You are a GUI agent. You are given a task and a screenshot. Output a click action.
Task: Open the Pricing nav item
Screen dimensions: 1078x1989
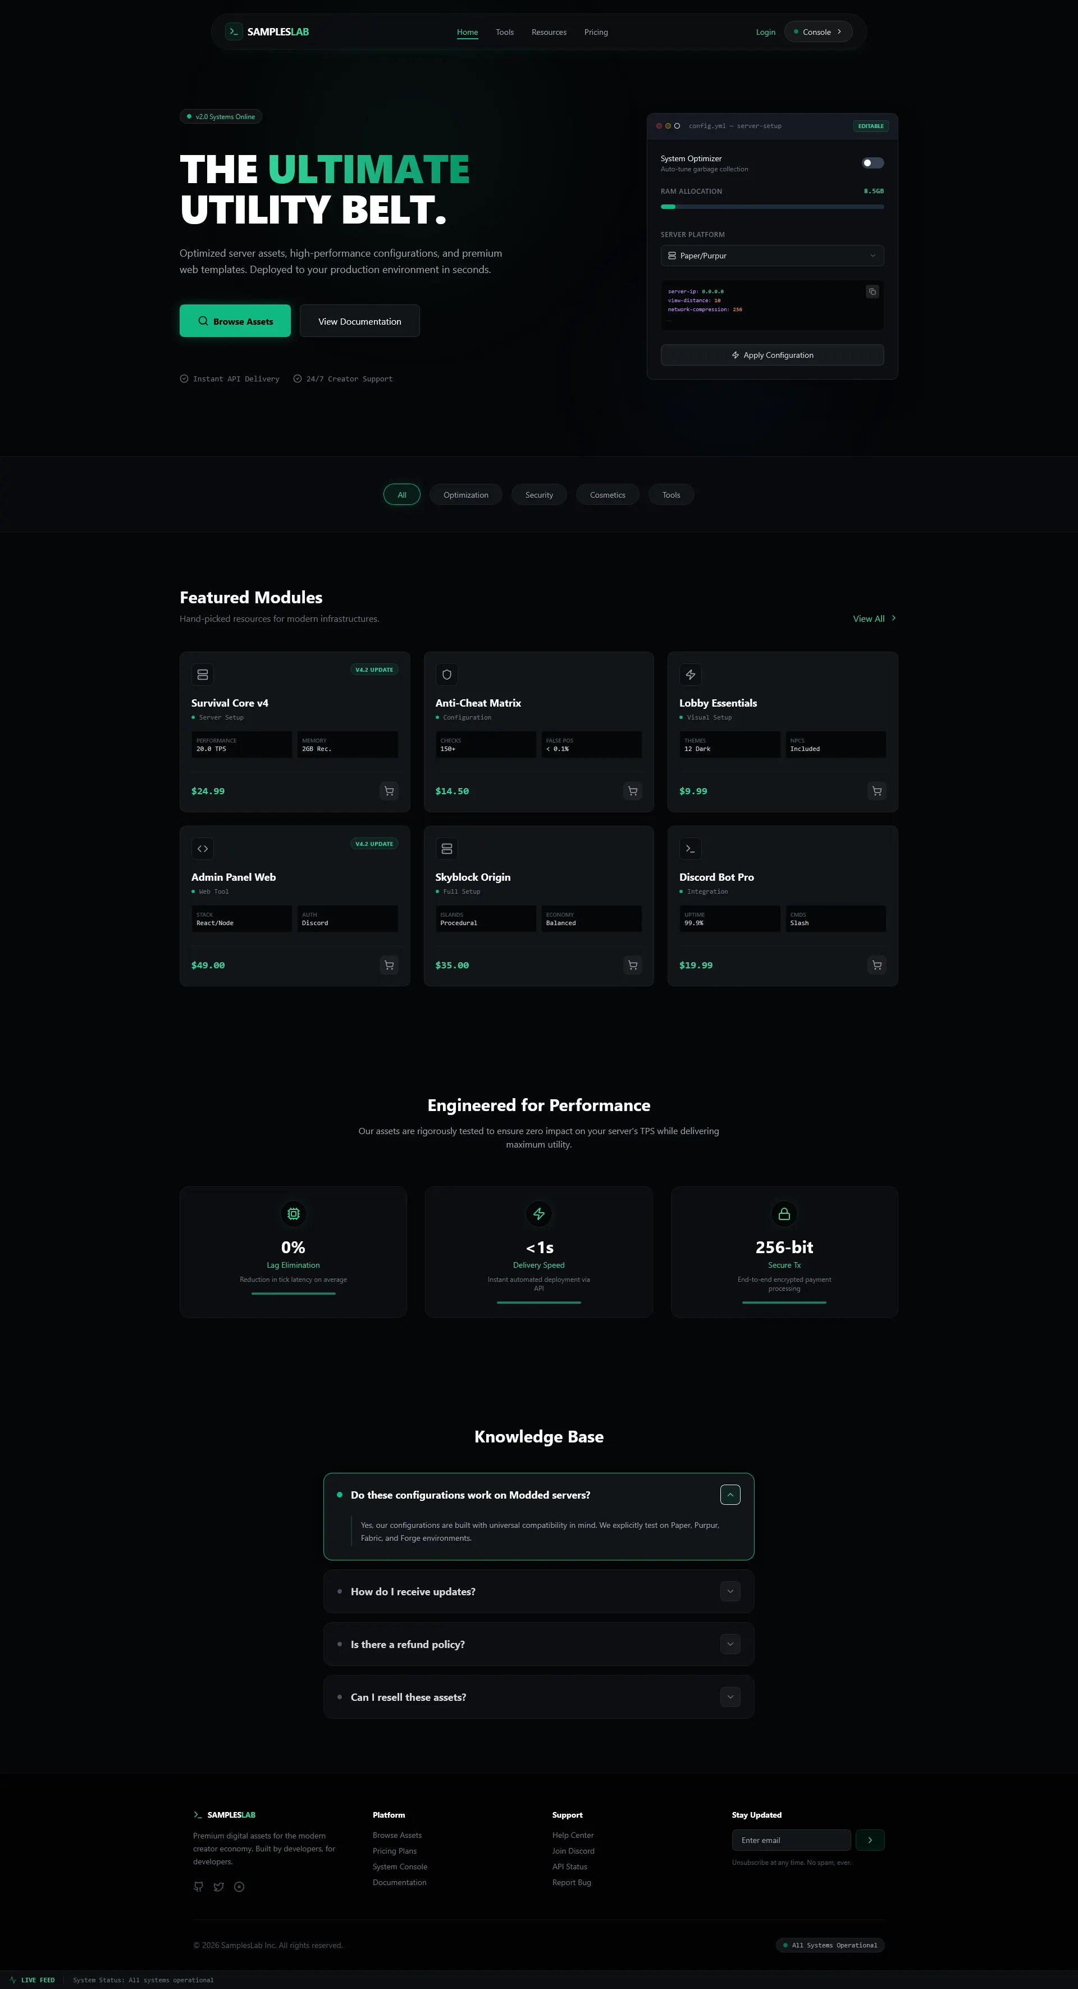point(596,33)
